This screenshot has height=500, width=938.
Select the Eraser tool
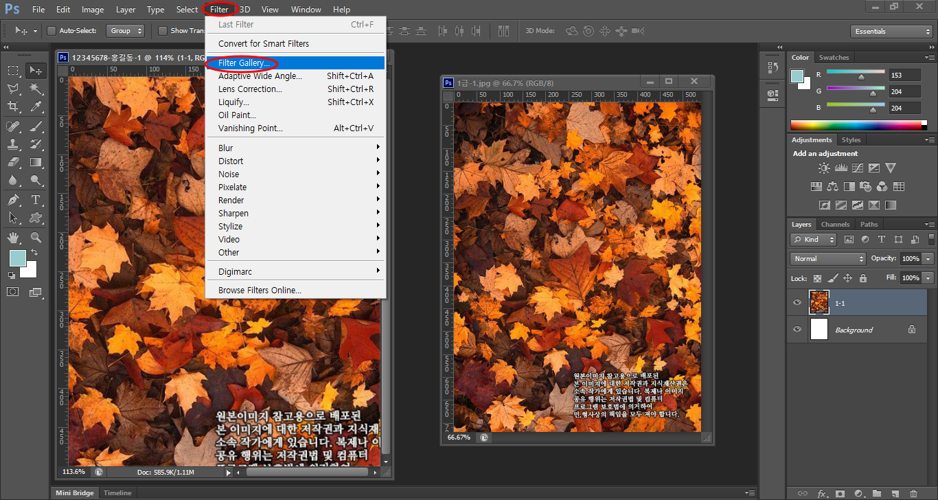tap(13, 163)
